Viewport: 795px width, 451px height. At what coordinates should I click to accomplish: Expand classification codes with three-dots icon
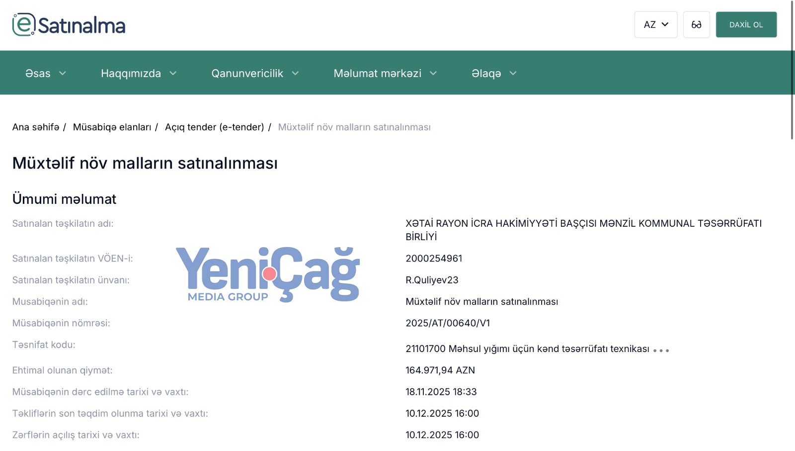(x=661, y=351)
